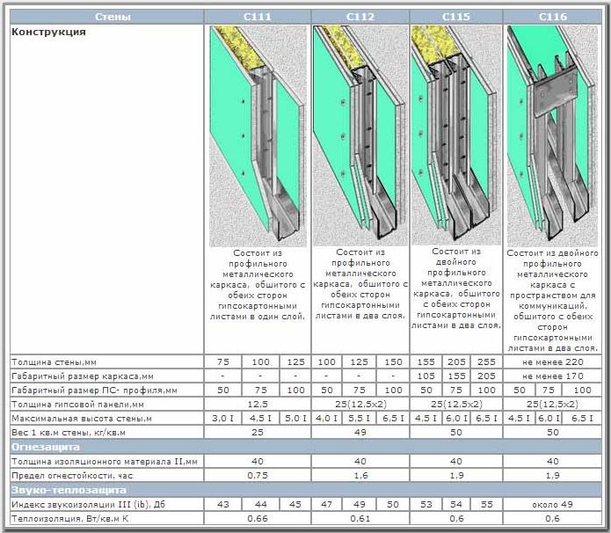This screenshot has width=611, height=533.
Task: Click the 0,75 fire resistance value
Action: coord(258,475)
